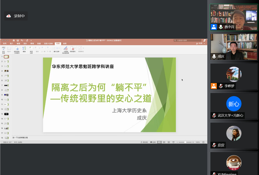Image resolution: width=259 pixels, height=175 pixels.
Task: Toggle normal view button in status bar
Action: click(159, 142)
